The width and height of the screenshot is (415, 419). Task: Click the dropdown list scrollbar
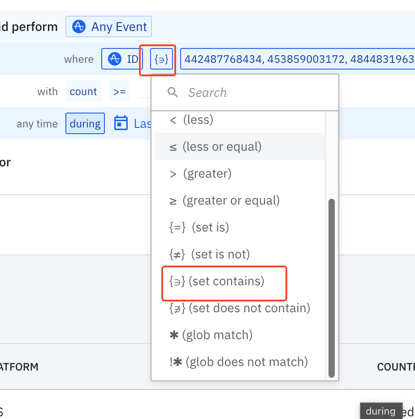[332, 287]
